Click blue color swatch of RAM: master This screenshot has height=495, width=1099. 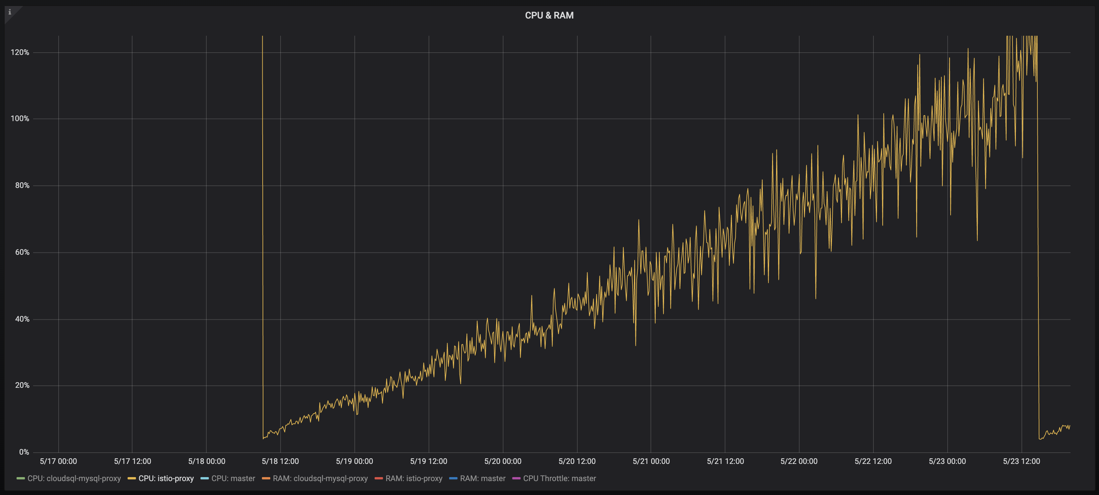point(453,478)
